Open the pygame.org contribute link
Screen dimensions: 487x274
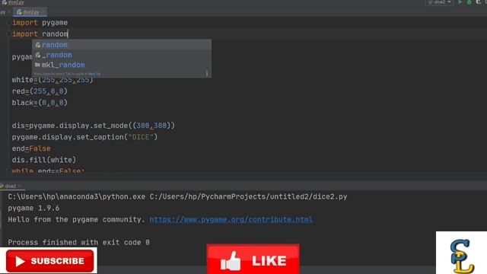tap(231, 219)
